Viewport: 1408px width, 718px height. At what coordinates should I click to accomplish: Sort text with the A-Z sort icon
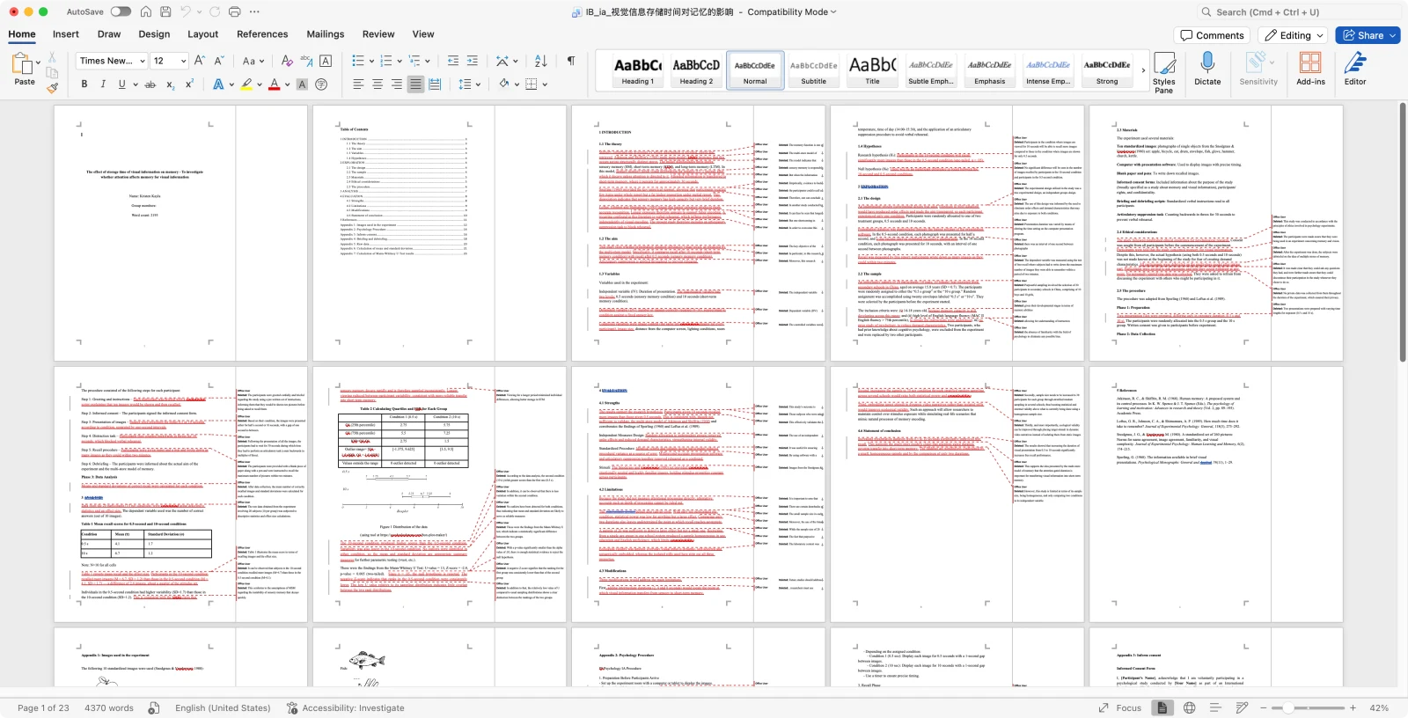(x=540, y=61)
